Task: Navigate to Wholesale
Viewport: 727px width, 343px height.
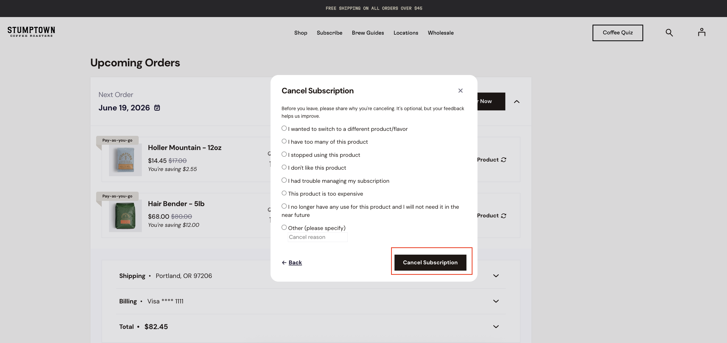Action: (x=440, y=33)
